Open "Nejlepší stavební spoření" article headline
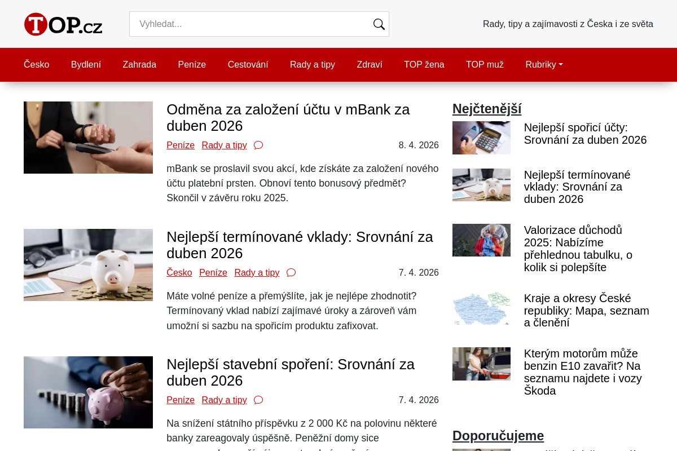The image size is (677, 451). [x=290, y=372]
